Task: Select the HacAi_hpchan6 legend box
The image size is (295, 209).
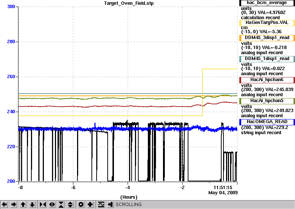Action: pos(267,80)
